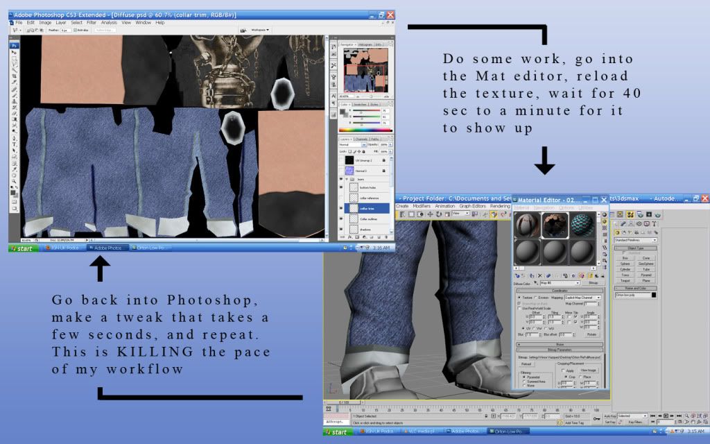Viewport: 710px width, 444px height.
Task: Toggle the Backlight icon in Material Editor
Action: coord(605,221)
